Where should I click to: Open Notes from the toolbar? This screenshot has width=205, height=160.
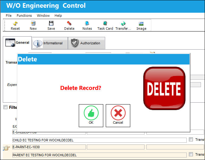point(87,23)
